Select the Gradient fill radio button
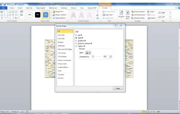The image size is (180, 114). [x=76, y=41]
